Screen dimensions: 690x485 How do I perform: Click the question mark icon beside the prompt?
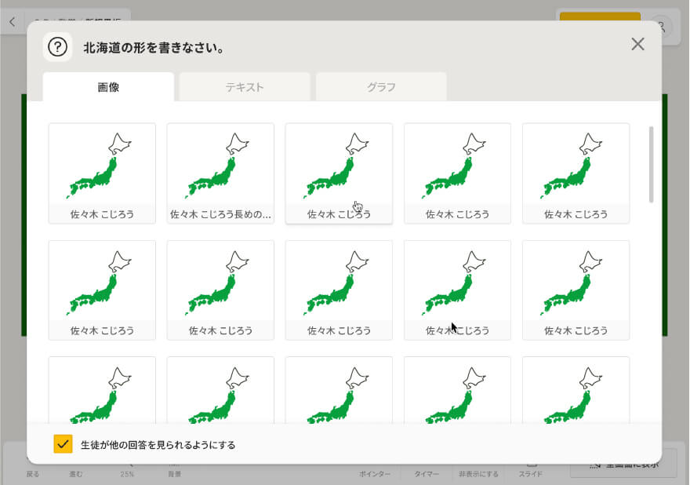[57, 47]
